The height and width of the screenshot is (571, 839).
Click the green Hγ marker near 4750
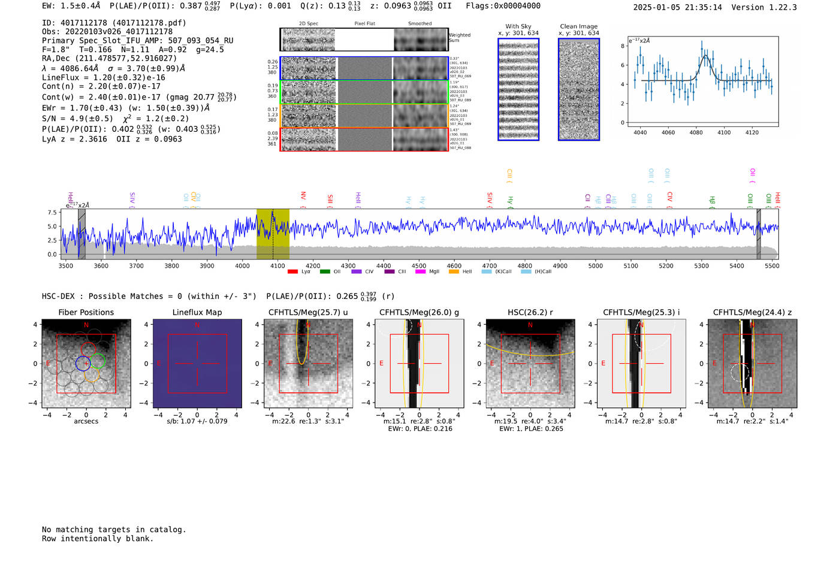[x=511, y=201]
